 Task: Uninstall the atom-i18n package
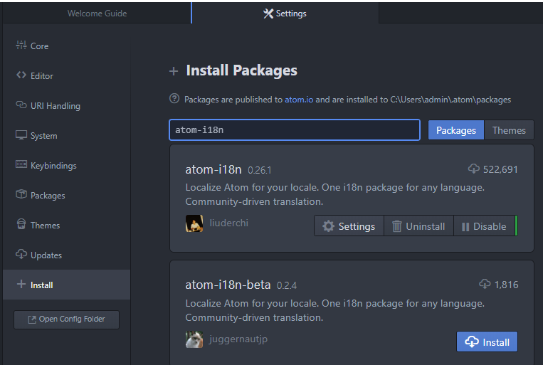click(418, 226)
